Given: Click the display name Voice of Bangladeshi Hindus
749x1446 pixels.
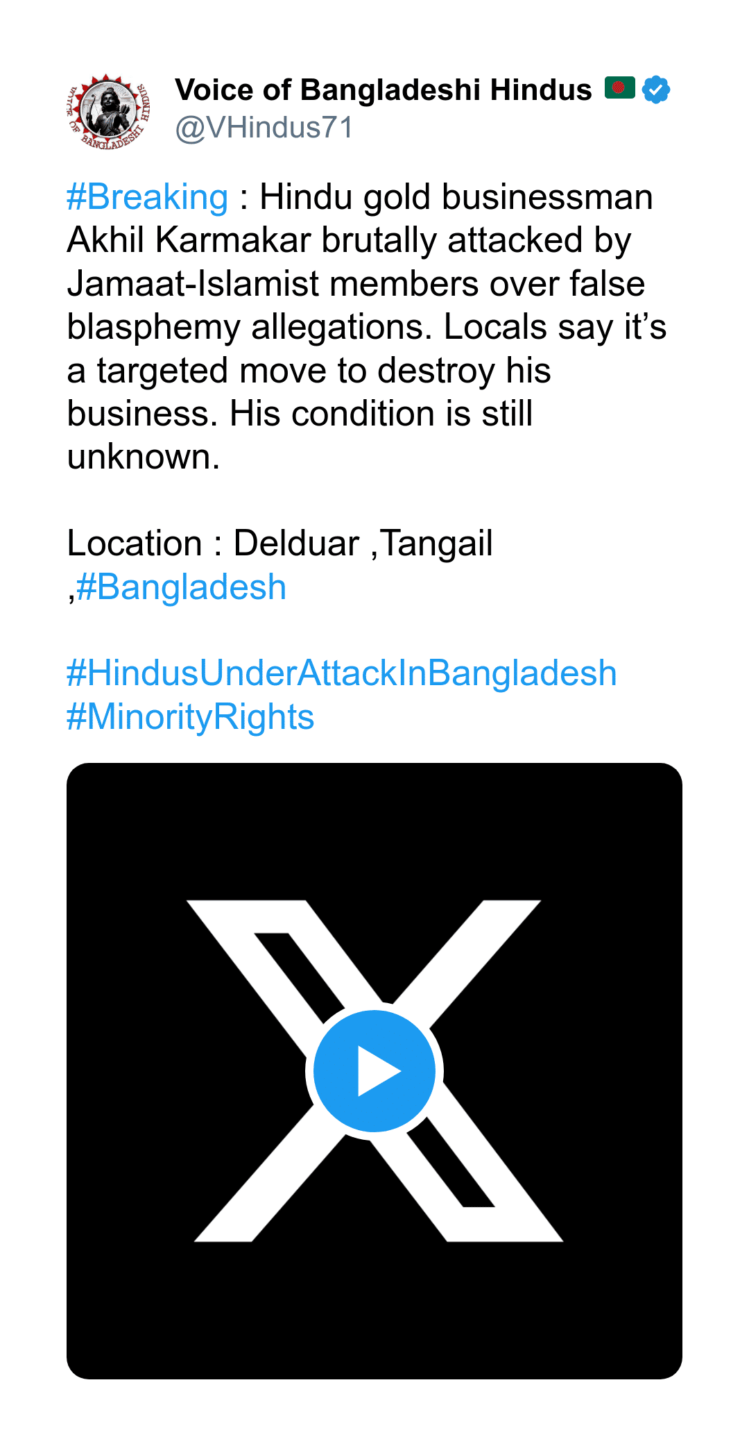Looking at the screenshot, I should click(383, 90).
